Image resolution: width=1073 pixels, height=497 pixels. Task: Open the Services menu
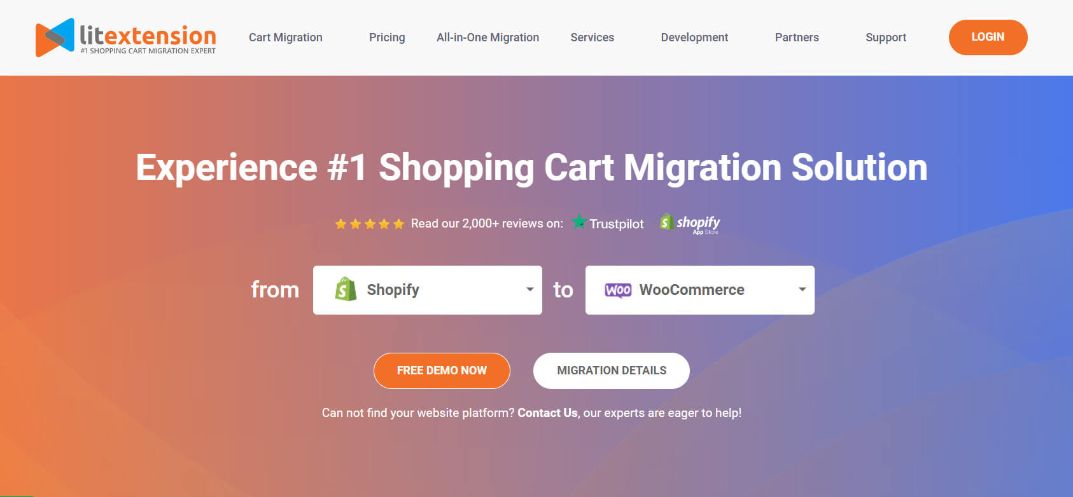[593, 37]
